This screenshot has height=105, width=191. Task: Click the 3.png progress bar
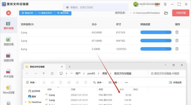[156, 41]
